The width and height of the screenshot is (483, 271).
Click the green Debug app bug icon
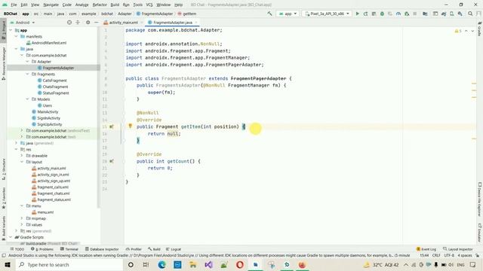click(x=382, y=14)
